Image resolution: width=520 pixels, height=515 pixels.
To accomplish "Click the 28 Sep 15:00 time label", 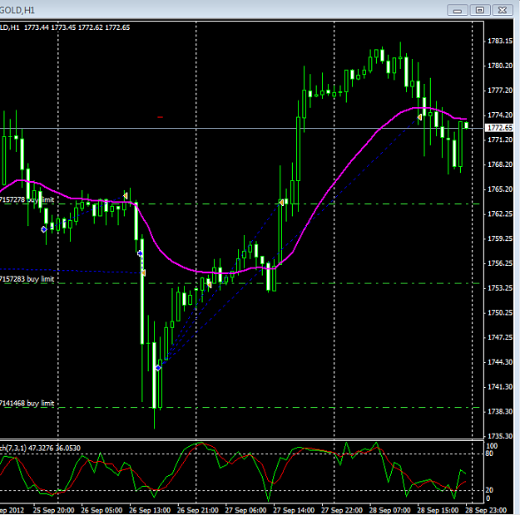I will click(x=438, y=510).
